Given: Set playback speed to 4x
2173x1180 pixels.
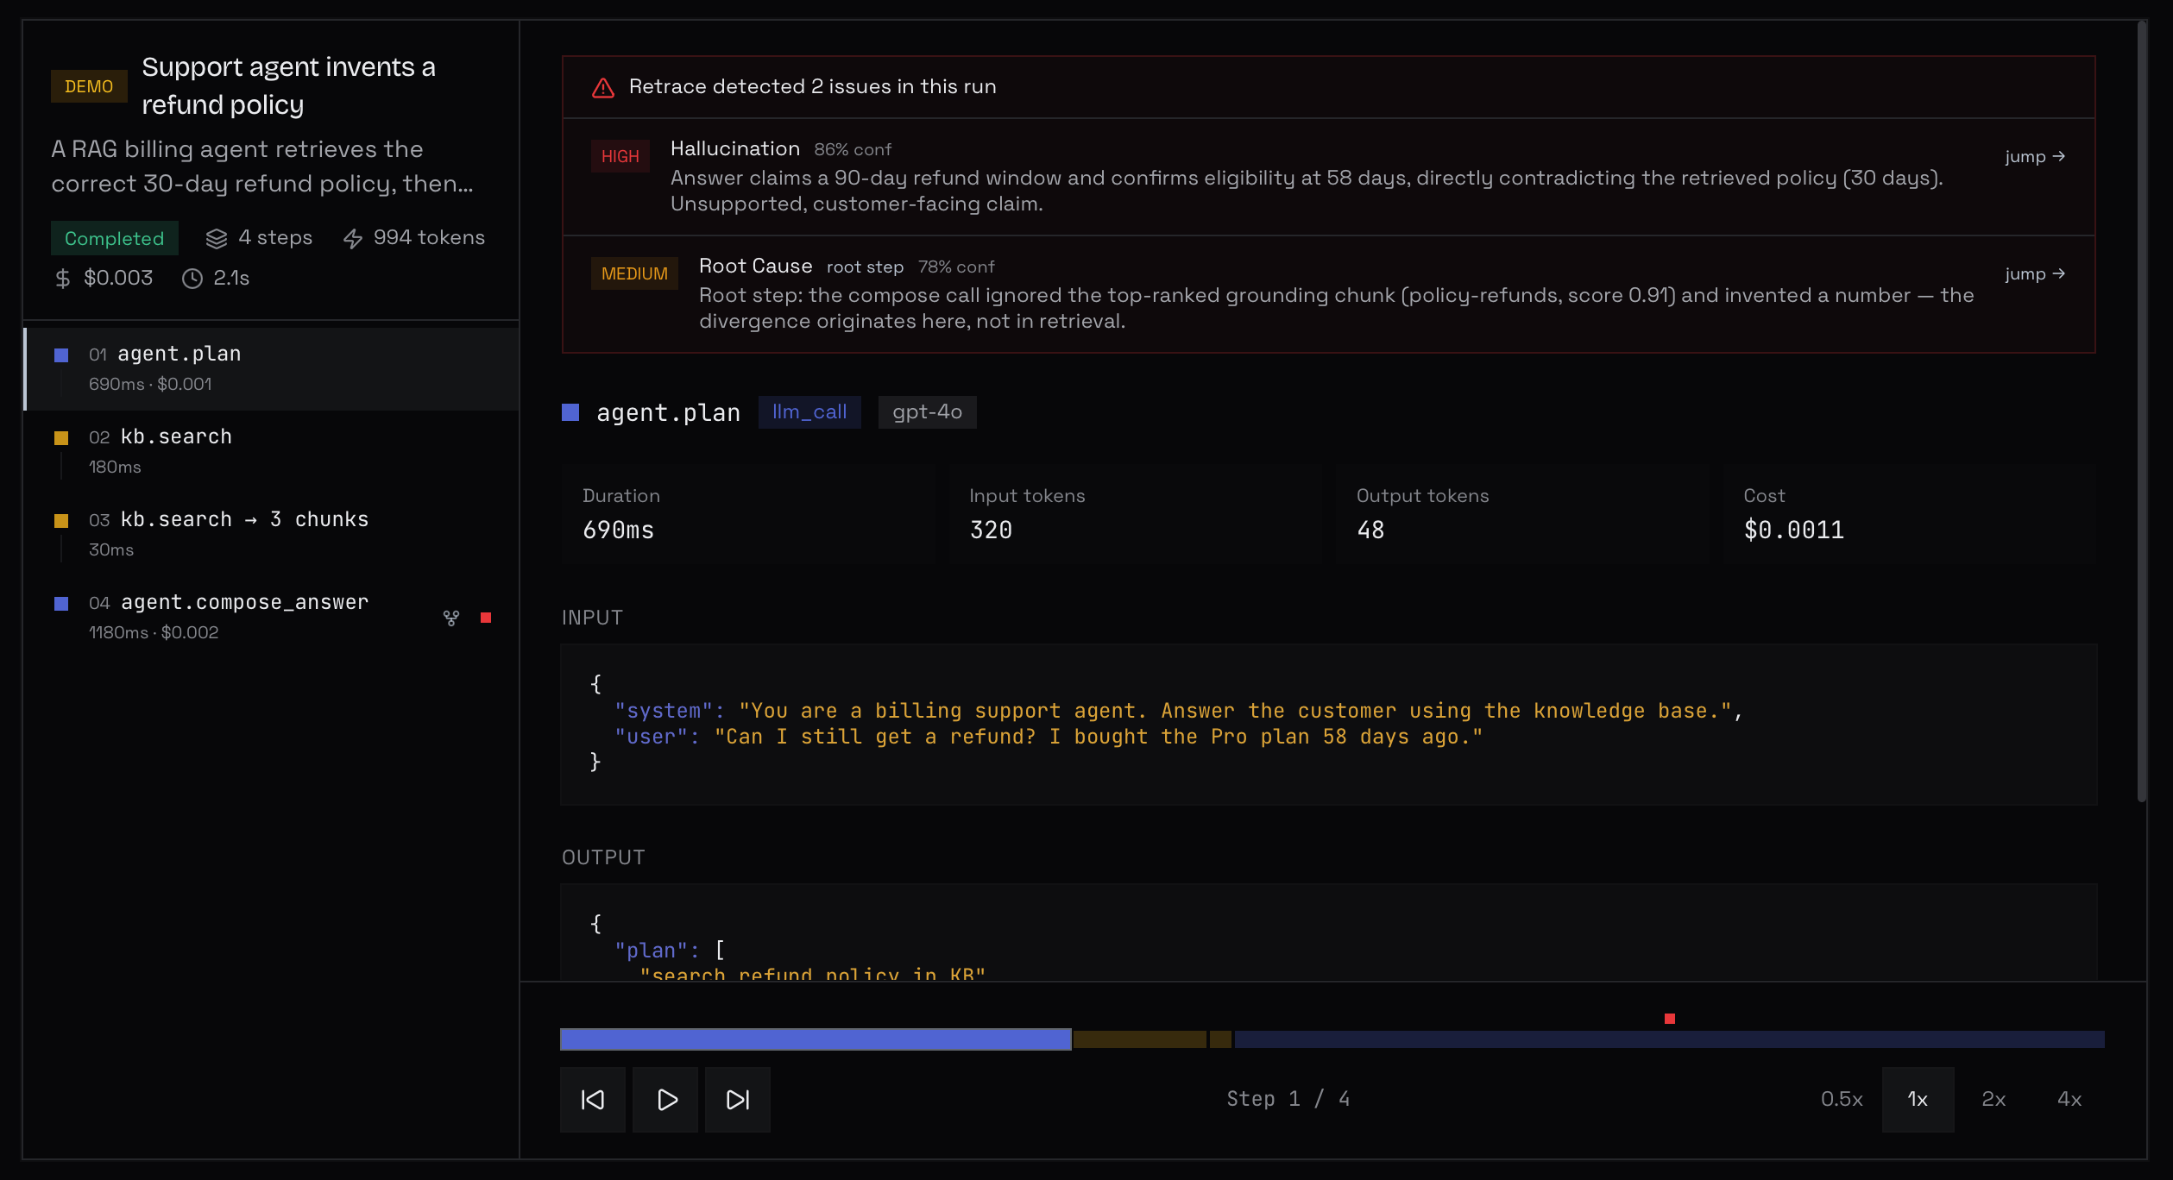Looking at the screenshot, I should 2069,1099.
